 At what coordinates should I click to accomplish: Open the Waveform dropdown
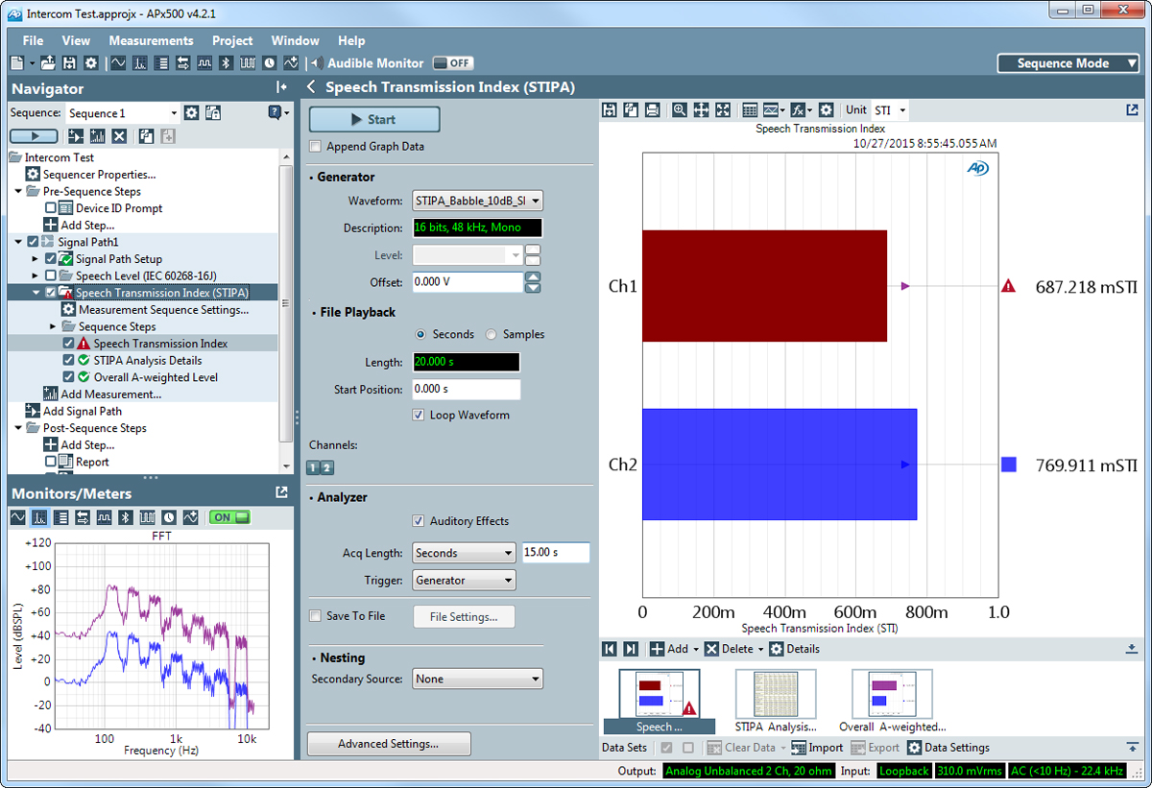point(477,201)
